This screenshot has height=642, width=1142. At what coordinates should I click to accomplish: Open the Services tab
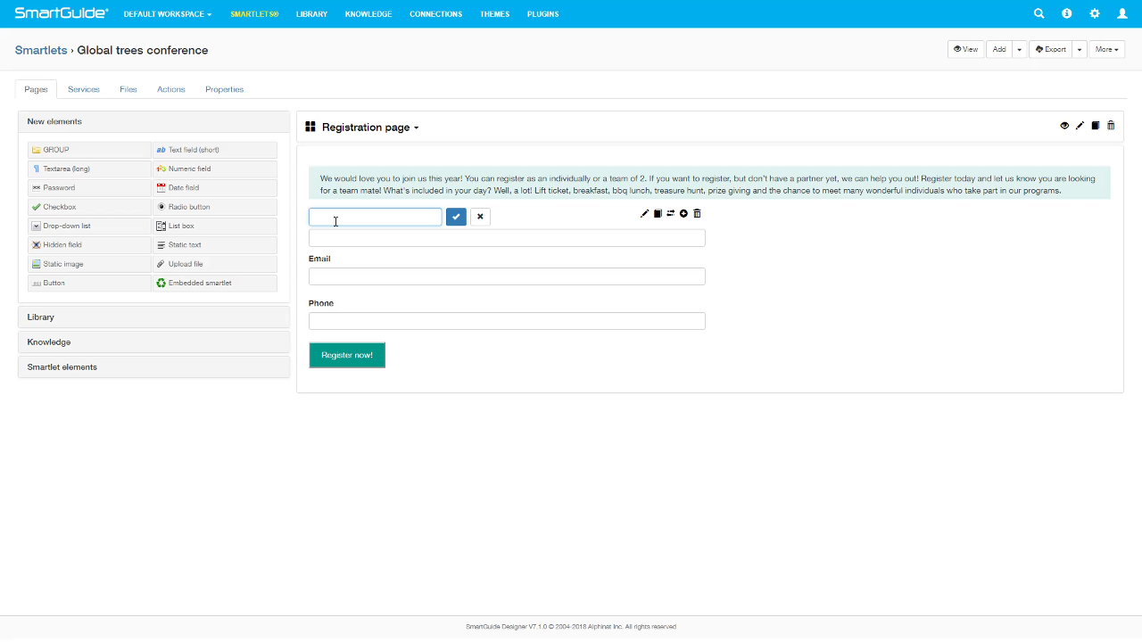click(x=83, y=89)
